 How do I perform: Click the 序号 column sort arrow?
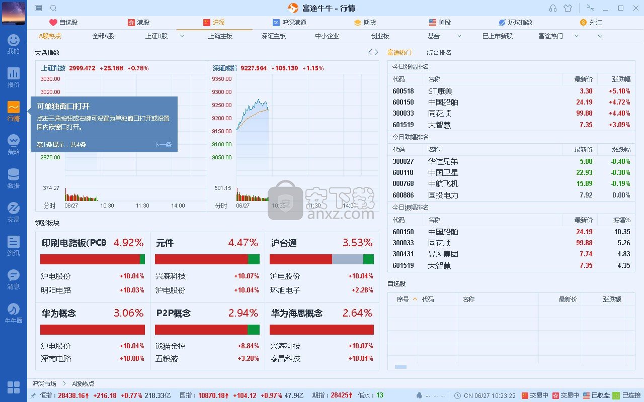point(415,299)
